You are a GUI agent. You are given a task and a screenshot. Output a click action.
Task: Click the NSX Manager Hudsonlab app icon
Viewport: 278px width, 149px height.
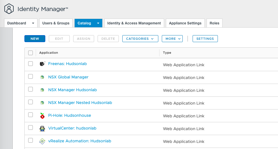coord(42,90)
